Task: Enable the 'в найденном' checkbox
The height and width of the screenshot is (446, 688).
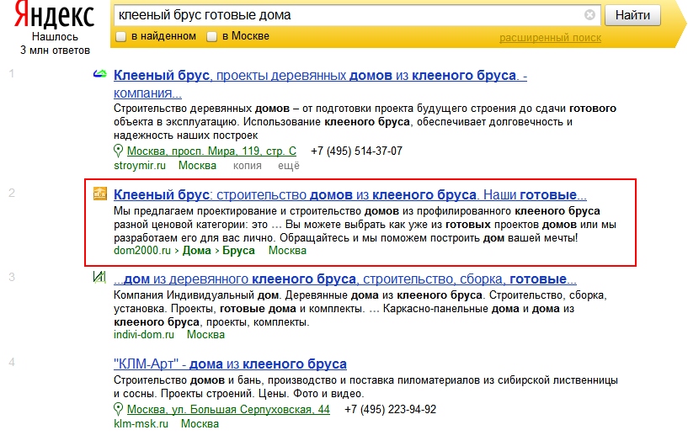Action: [120, 37]
